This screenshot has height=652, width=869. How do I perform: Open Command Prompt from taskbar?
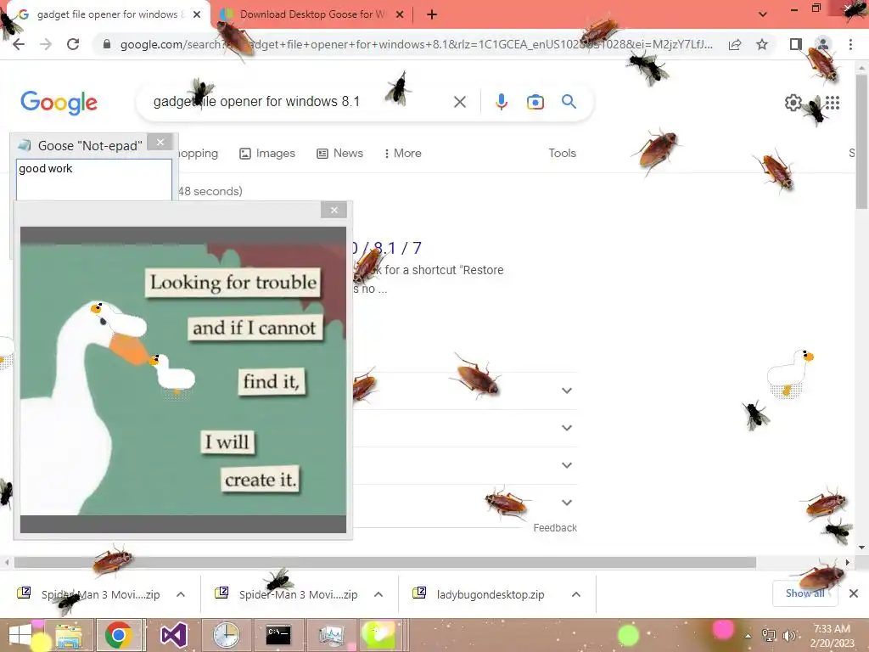(278, 635)
